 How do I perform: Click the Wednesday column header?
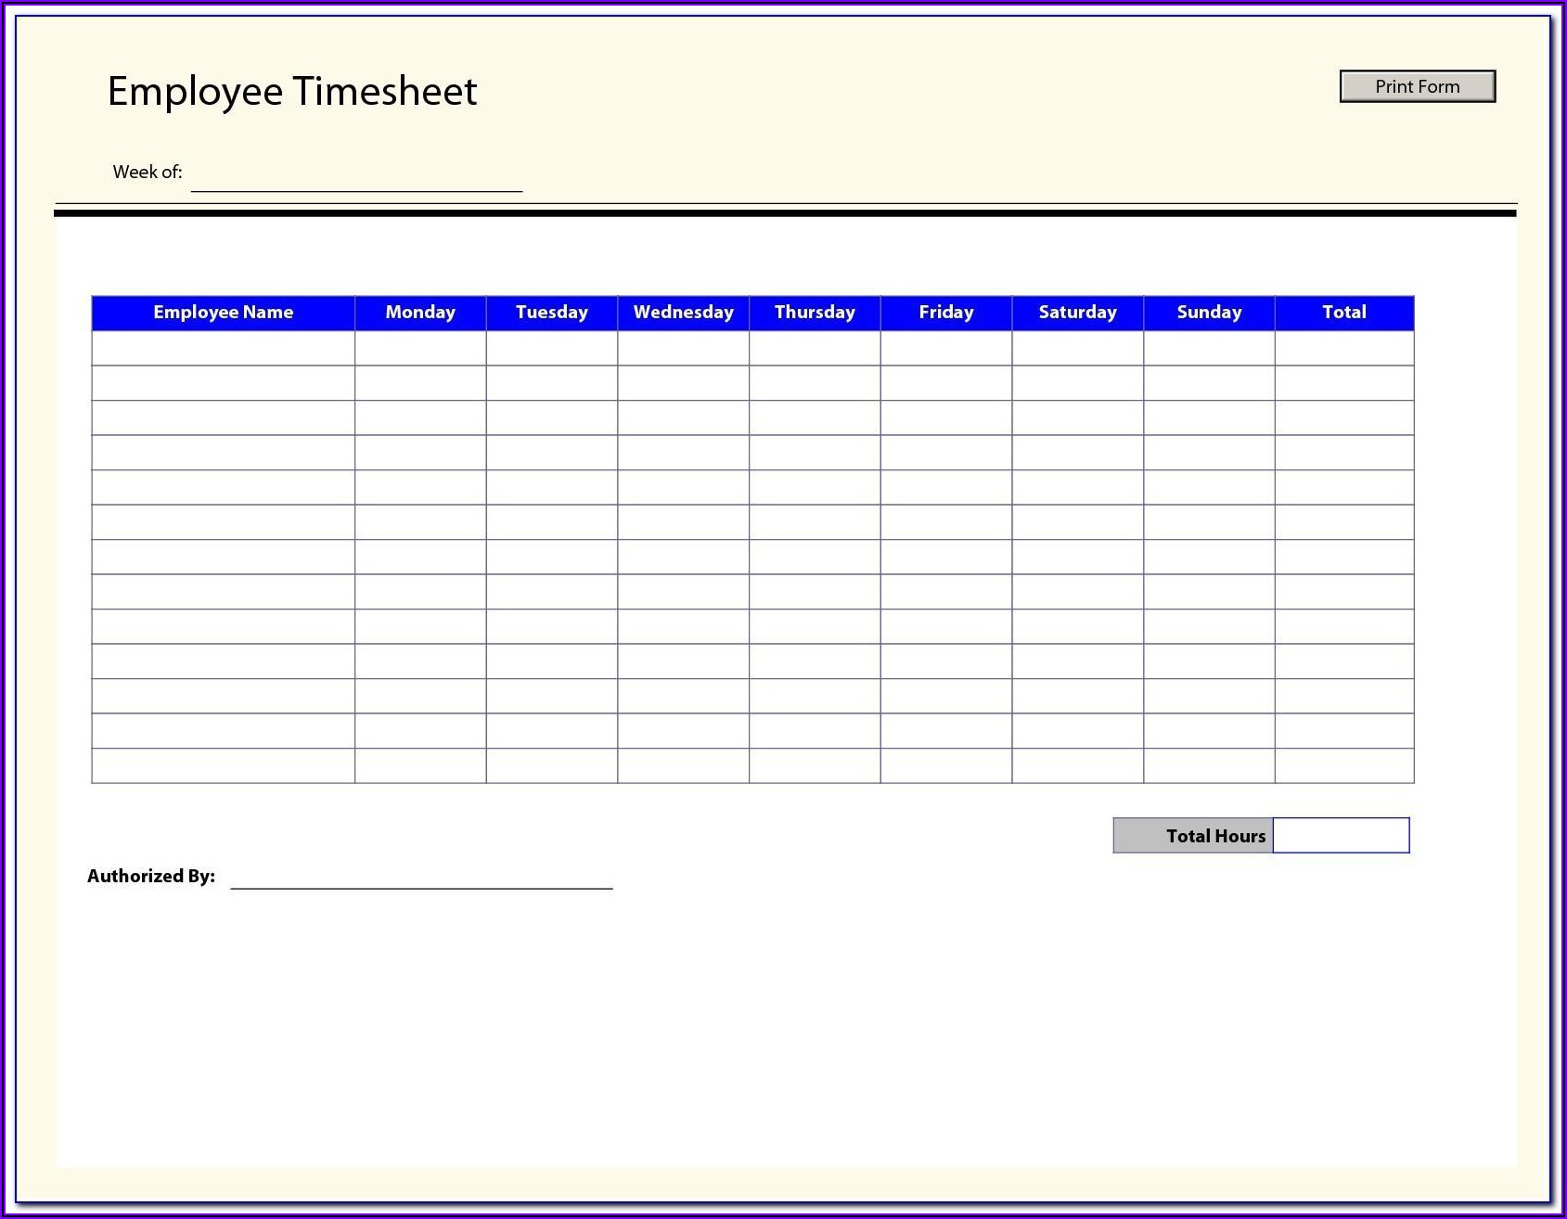(x=683, y=313)
